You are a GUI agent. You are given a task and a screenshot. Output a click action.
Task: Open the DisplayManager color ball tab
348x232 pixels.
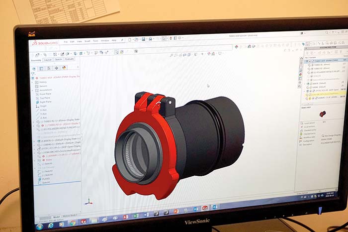click(x=64, y=68)
